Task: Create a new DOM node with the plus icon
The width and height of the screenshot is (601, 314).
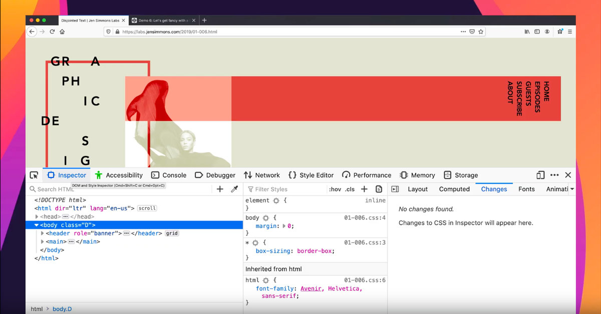Action: pos(220,189)
